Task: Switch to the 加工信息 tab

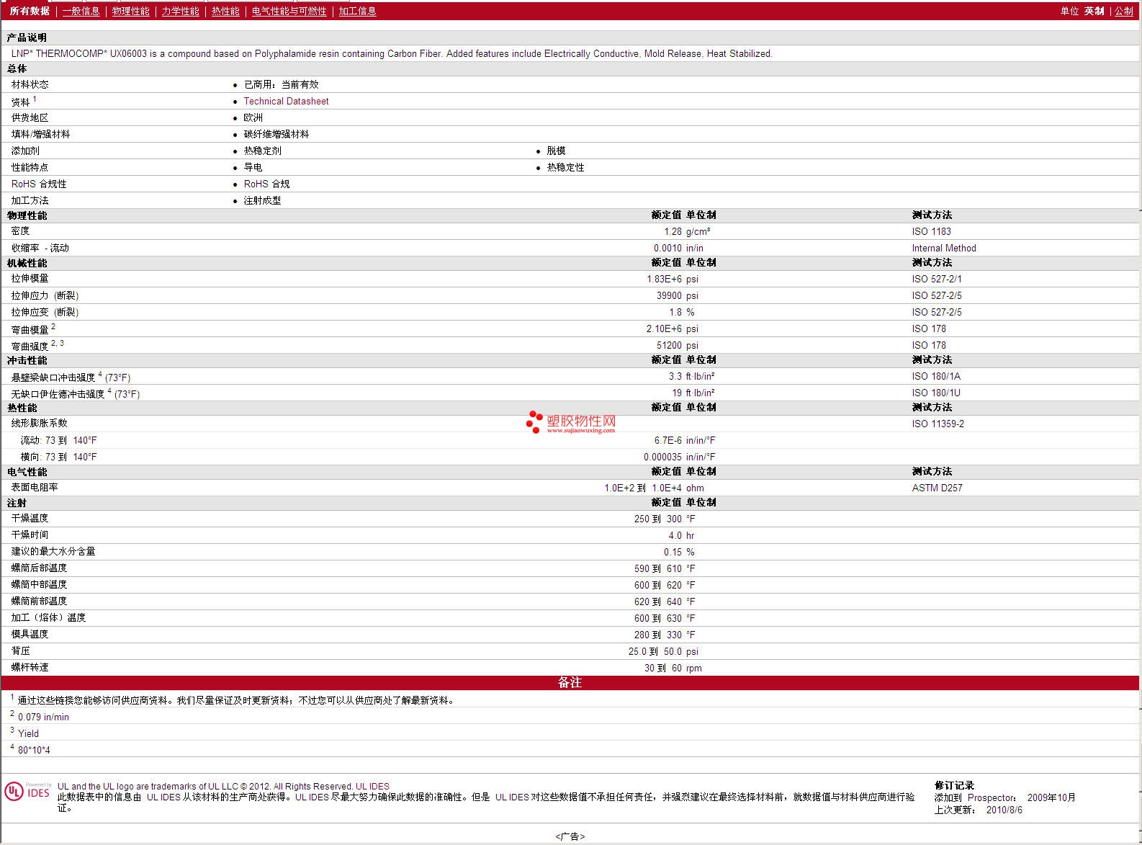Action: [x=358, y=12]
